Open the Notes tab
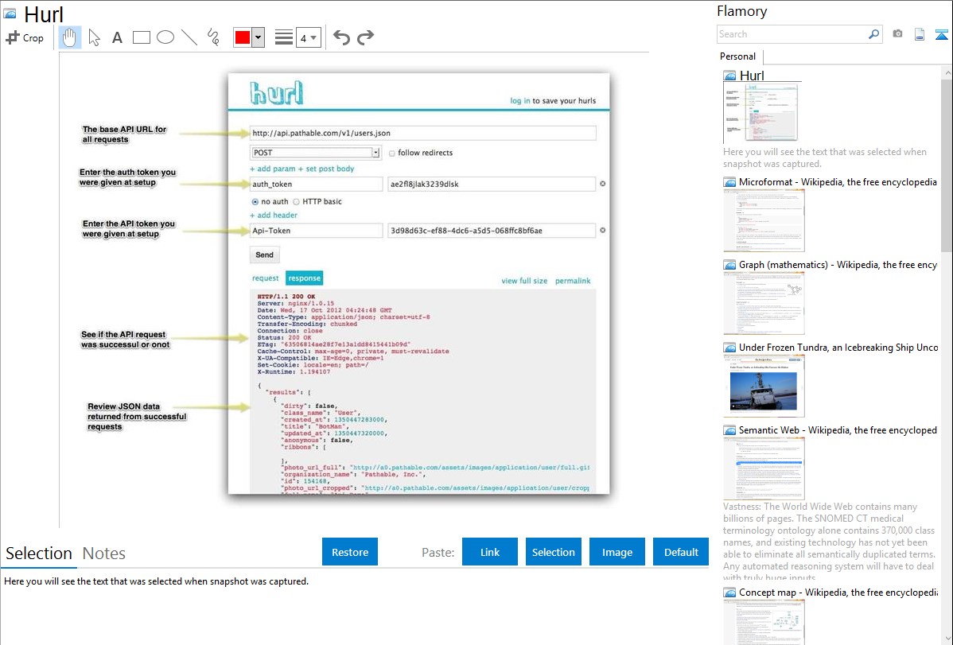Viewport: 953px width, 645px height. pyautogui.click(x=104, y=554)
